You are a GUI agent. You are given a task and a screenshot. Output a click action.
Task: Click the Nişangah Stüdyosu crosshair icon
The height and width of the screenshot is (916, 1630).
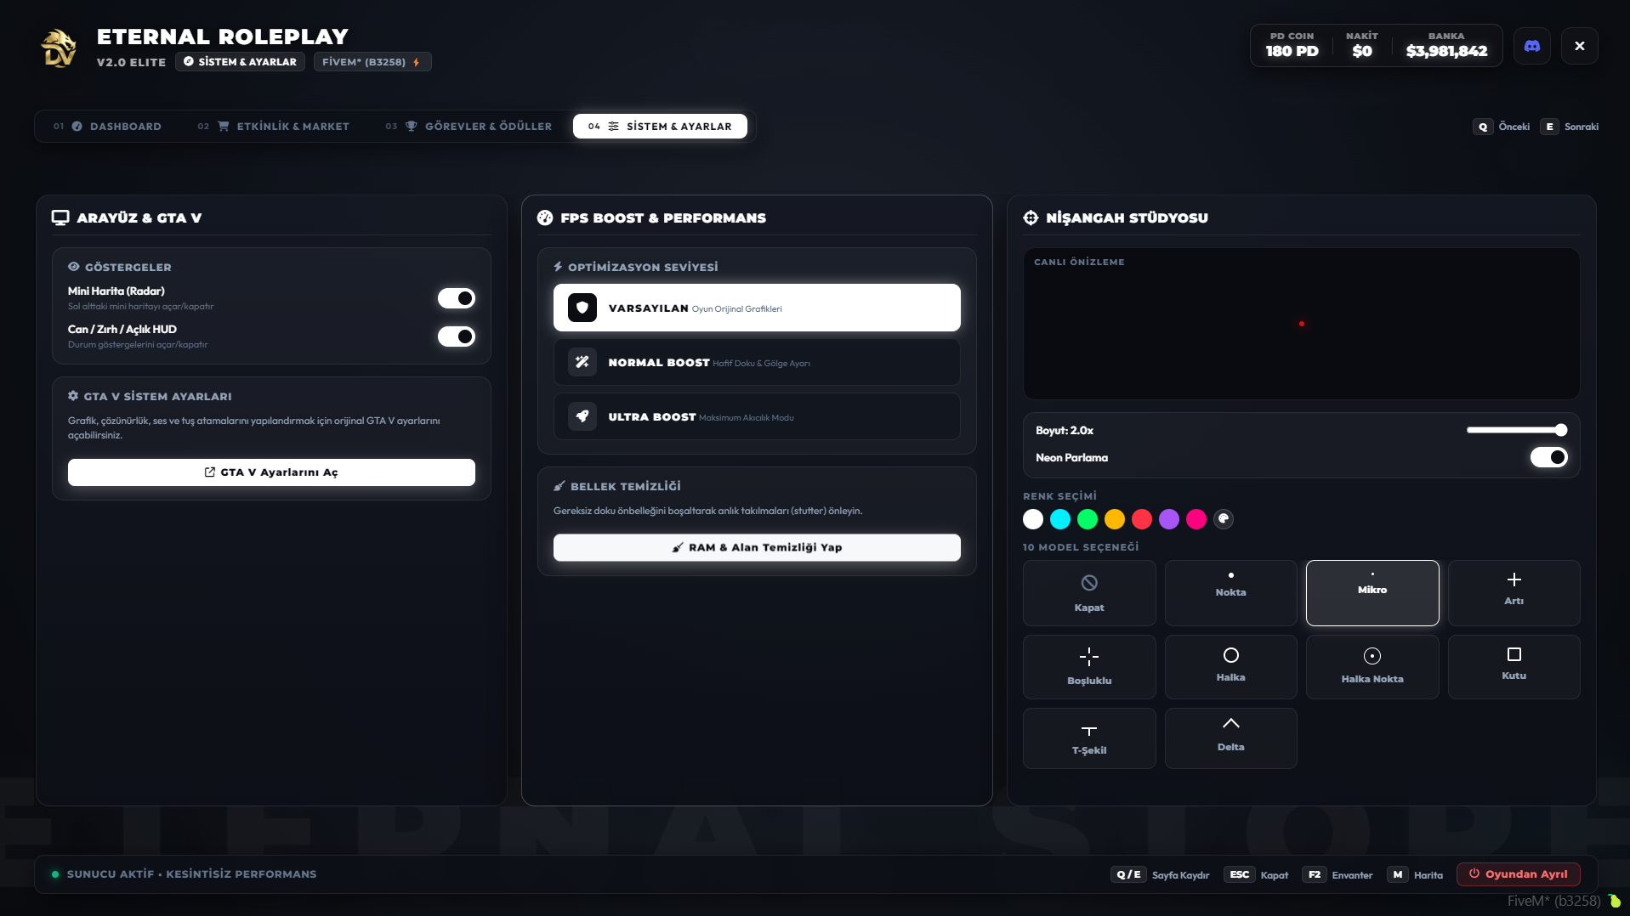pos(1031,218)
